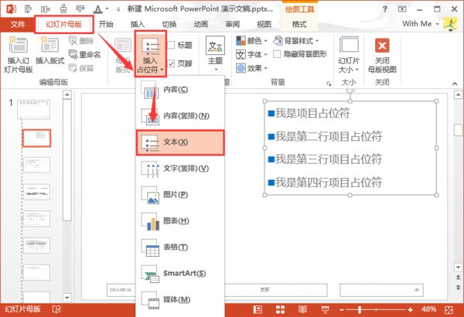This screenshot has width=464, height=317.
Task: Switch to the Home (开始) tab
Action: 106,24
